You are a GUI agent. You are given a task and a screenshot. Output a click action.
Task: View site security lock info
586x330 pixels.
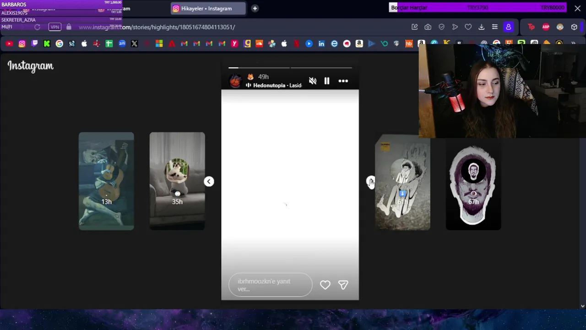click(69, 27)
